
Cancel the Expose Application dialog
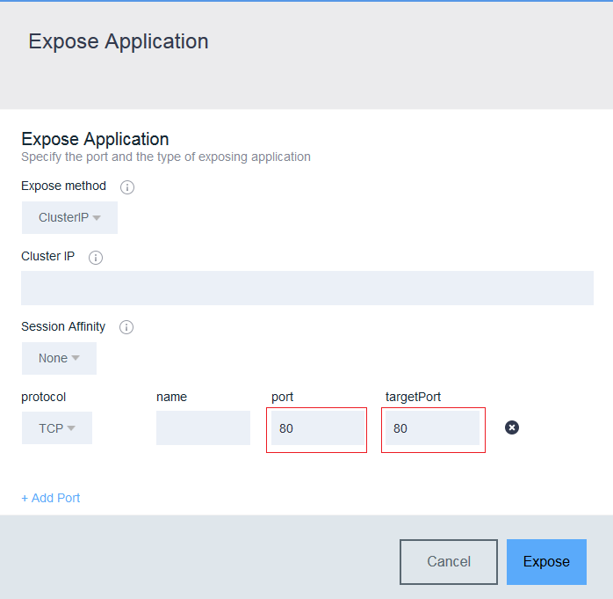449,562
